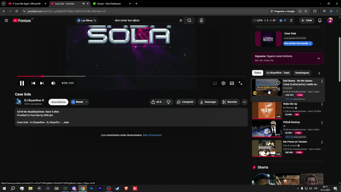341x192 pixels.
Task: Dislike the Casa Sola video
Action: click(168, 102)
